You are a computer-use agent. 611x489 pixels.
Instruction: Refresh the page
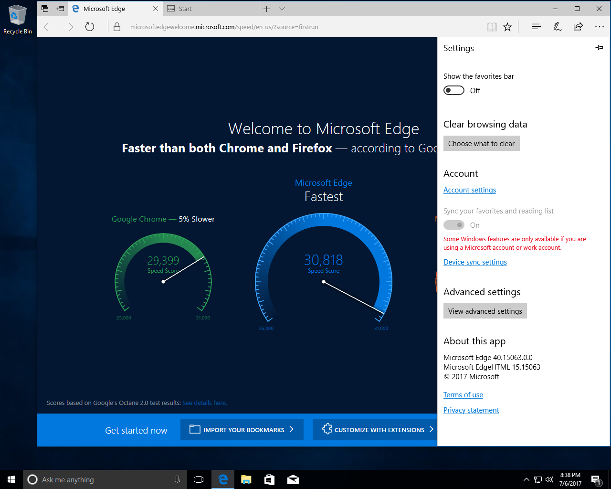[90, 27]
